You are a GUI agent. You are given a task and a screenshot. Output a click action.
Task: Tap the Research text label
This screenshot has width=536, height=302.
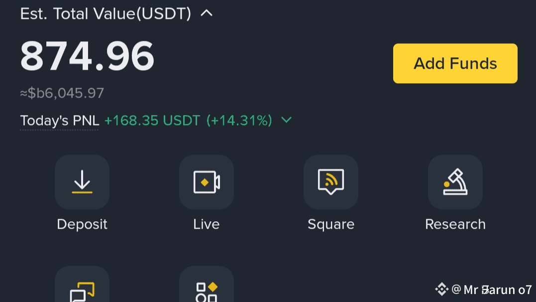pyautogui.click(x=455, y=224)
